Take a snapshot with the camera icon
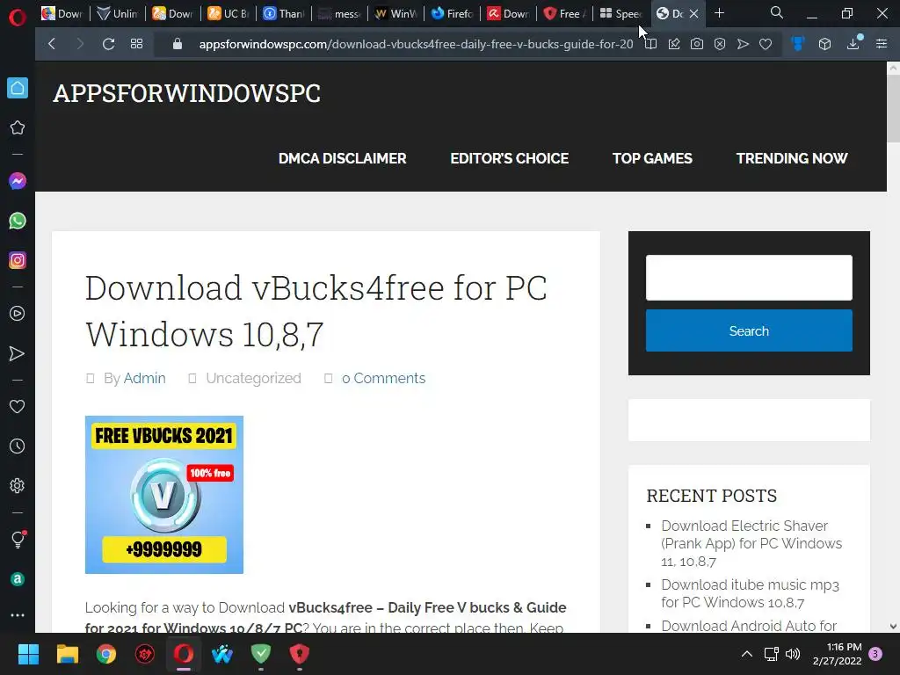Image resolution: width=900 pixels, height=675 pixels. [x=697, y=44]
